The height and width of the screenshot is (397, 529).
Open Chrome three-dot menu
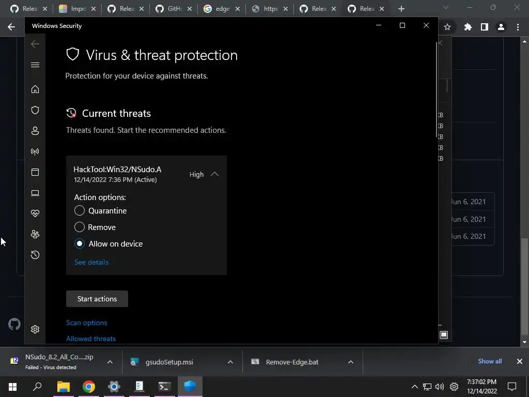pos(518,27)
